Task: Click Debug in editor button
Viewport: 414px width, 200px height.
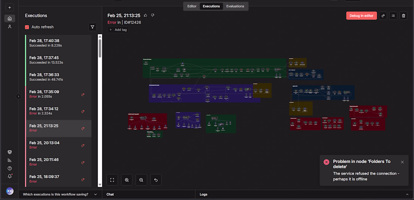Action: point(361,15)
